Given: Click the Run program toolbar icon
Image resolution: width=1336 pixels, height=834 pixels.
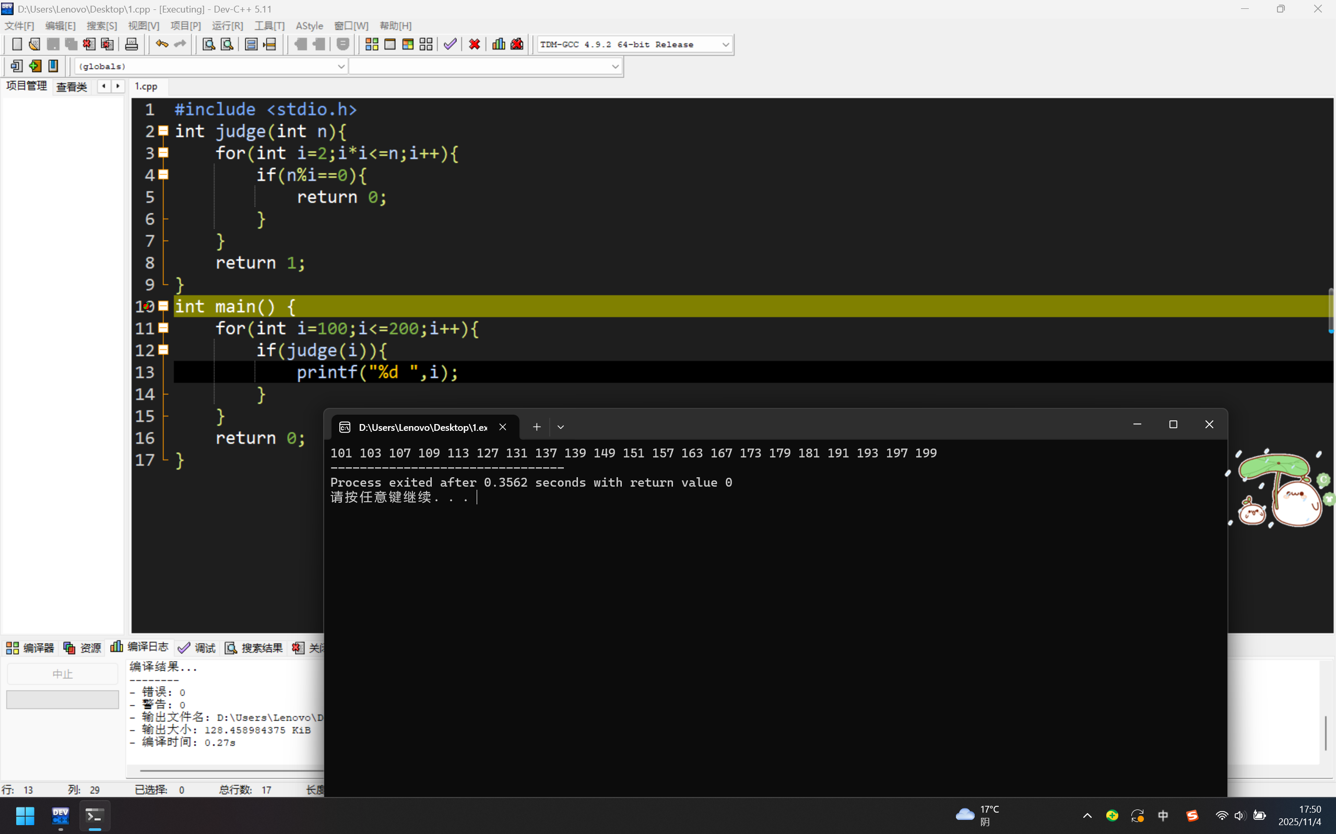Looking at the screenshot, I should [390, 44].
